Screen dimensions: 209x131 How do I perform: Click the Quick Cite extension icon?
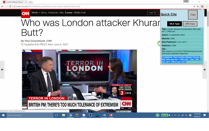point(202,7)
